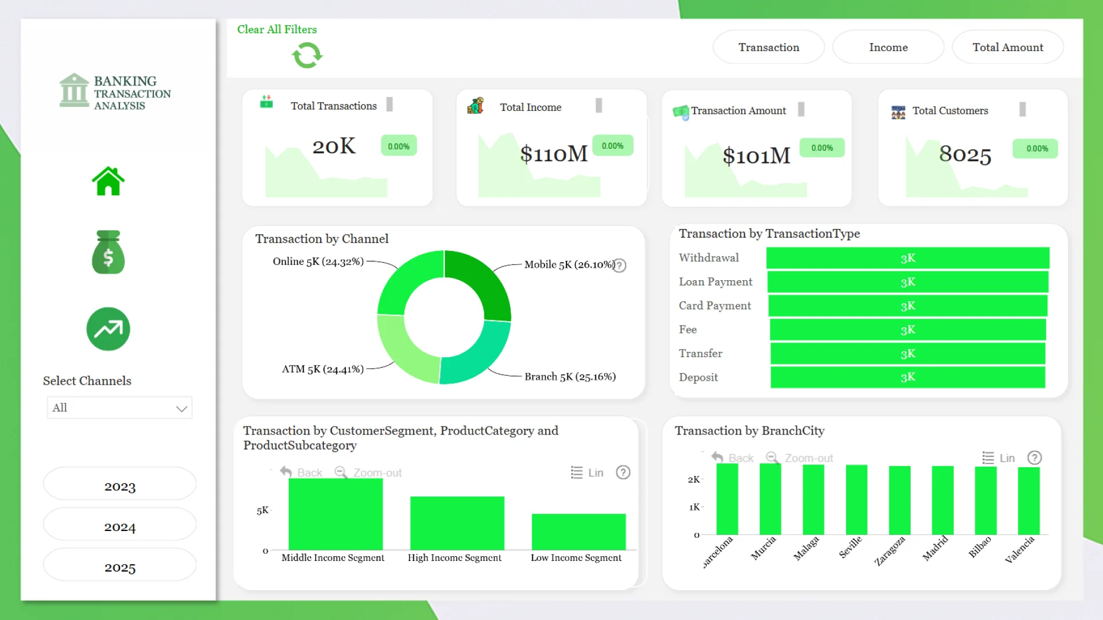
Task: Select the Murcia branch bar
Action: 770,499
